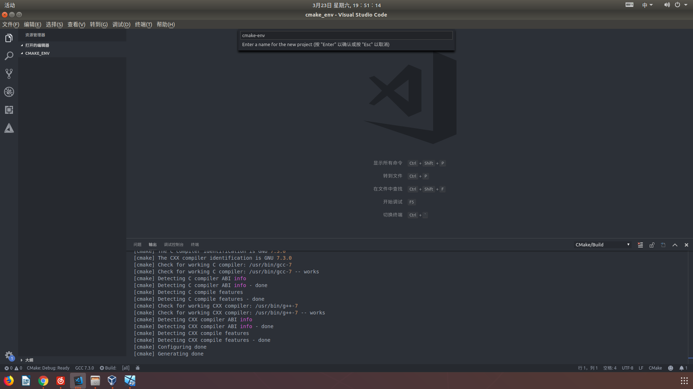Open the 查看(V) menu
The image size is (693, 389).
click(77, 24)
